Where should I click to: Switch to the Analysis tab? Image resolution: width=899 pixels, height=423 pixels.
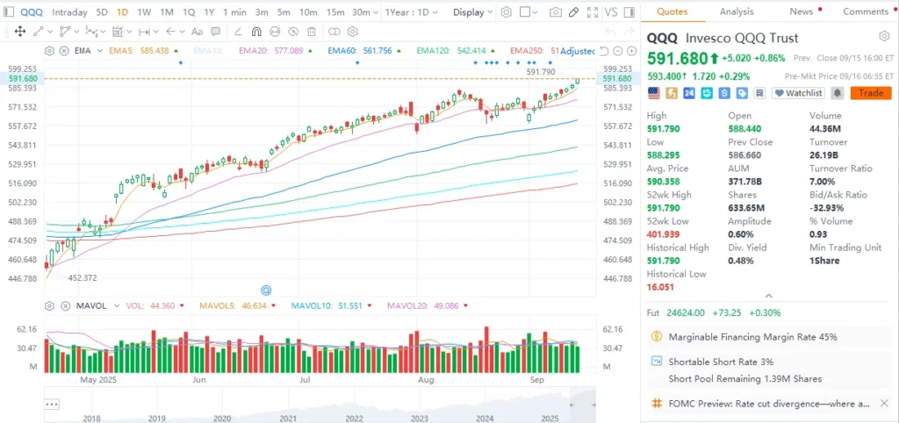(x=737, y=11)
